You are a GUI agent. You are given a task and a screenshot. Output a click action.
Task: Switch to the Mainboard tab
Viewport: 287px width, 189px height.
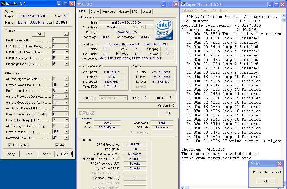[109, 12]
